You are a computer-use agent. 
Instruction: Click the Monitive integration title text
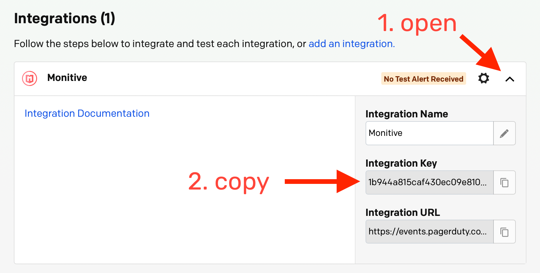(x=67, y=78)
